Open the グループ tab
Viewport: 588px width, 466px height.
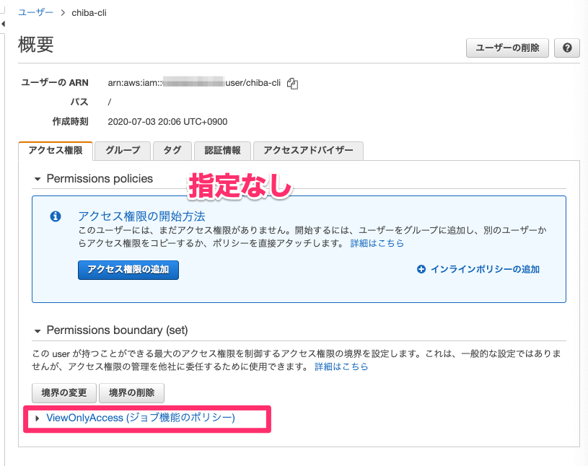[123, 151]
